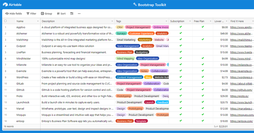Click the Blog tag in WordPress row
Screen dimensions: 254x133
click(x=148, y=77)
